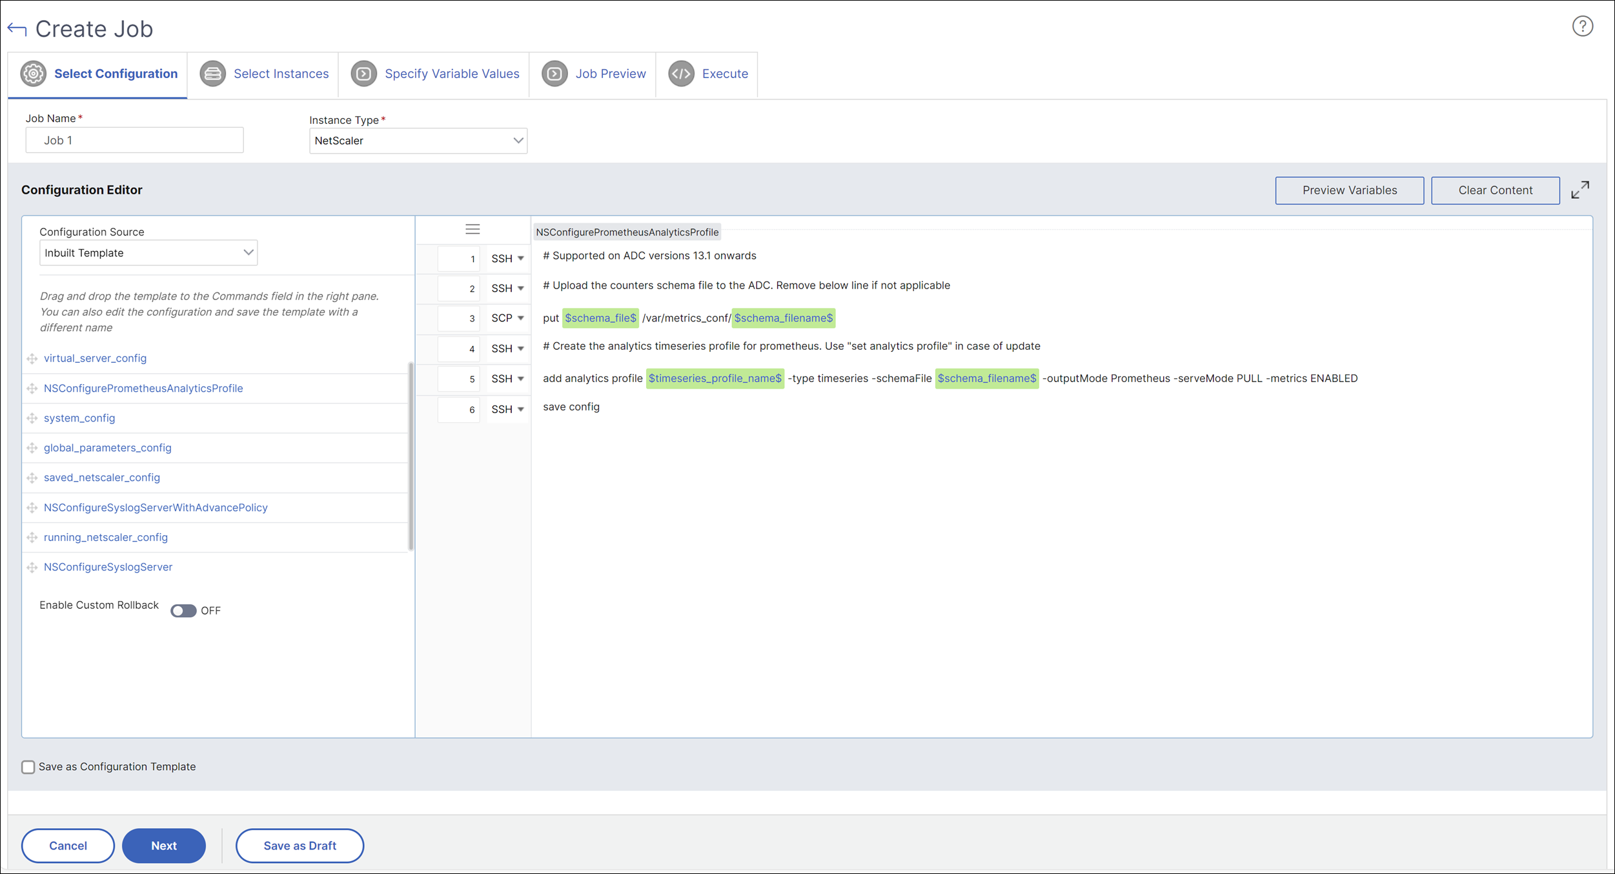Click the Job Name input field

click(134, 140)
